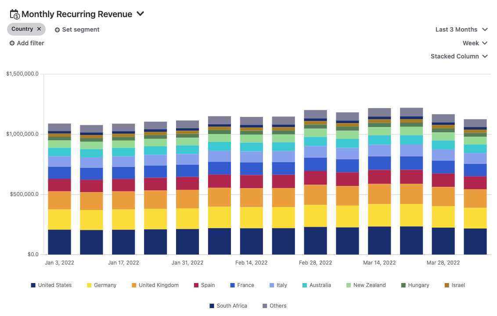Toggle New Zealand series in the legend
This screenshot has width=497, height=316.
point(366,285)
